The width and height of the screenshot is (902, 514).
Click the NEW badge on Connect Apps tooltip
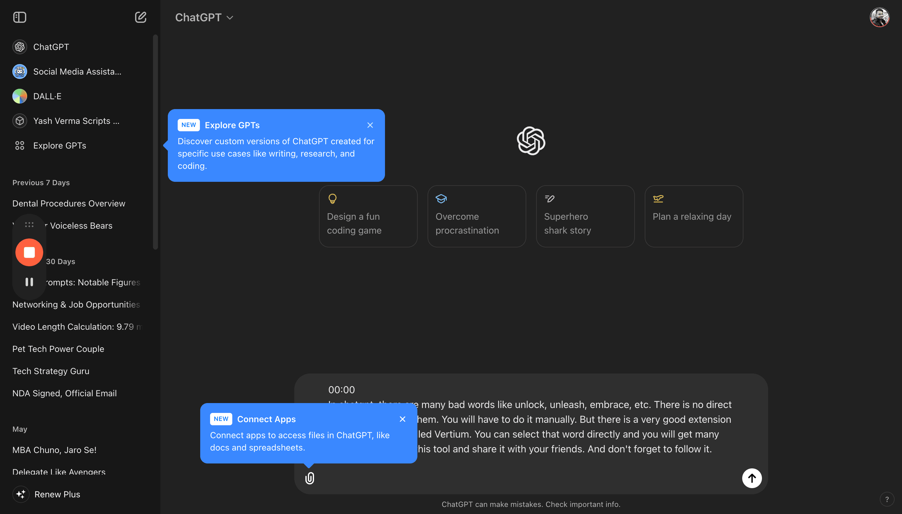221,419
